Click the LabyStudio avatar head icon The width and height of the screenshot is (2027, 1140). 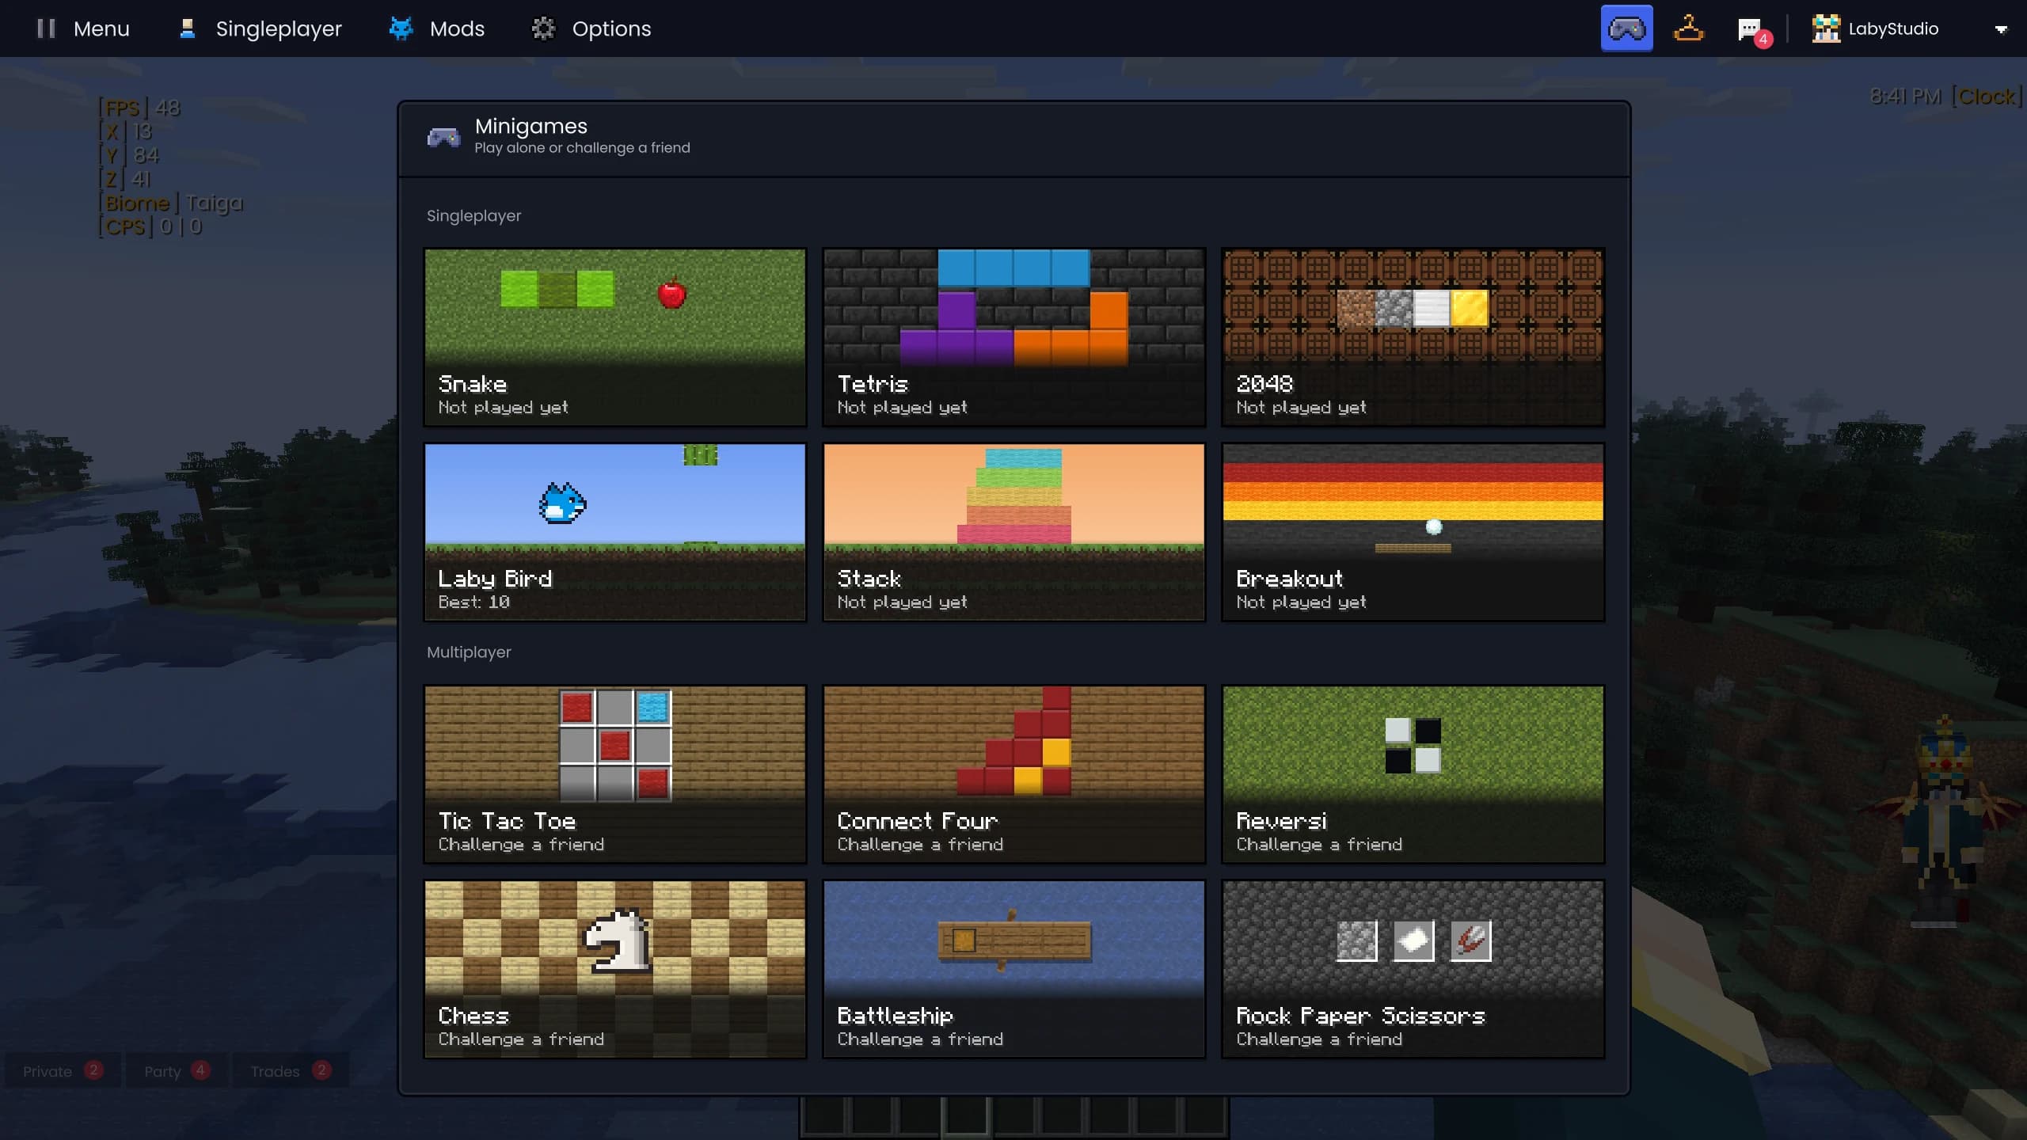click(1826, 28)
